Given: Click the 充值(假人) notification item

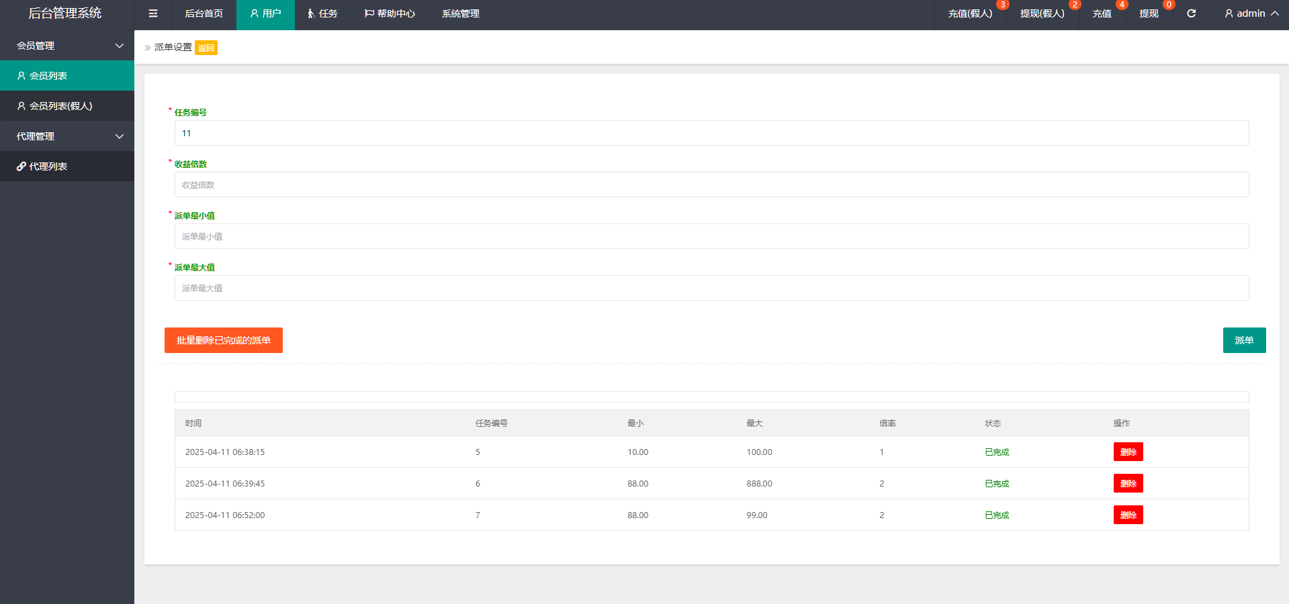Looking at the screenshot, I should click(969, 13).
